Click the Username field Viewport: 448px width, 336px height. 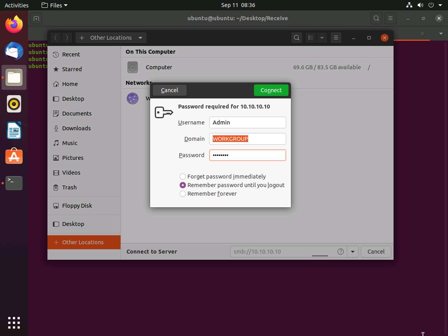click(247, 122)
